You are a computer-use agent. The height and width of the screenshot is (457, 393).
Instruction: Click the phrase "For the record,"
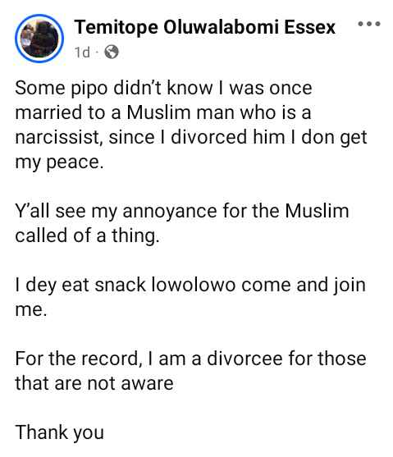(x=78, y=359)
